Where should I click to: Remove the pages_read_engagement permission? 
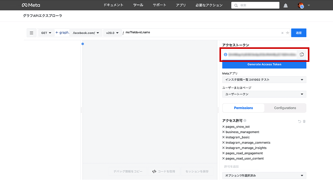223,153
